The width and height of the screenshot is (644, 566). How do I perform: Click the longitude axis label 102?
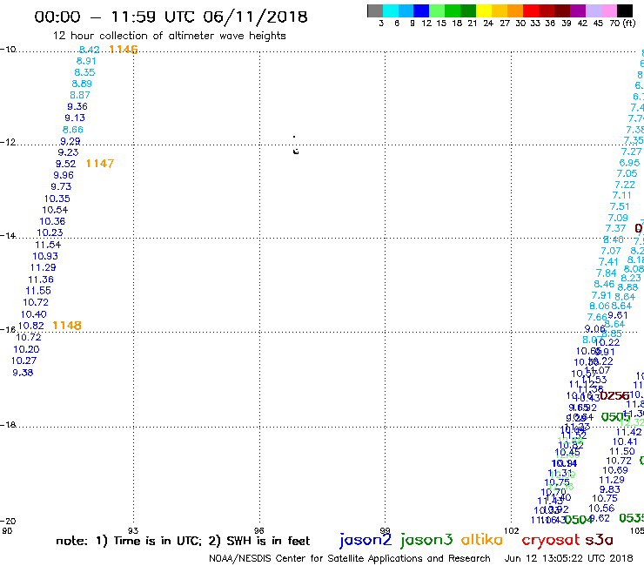(x=512, y=531)
